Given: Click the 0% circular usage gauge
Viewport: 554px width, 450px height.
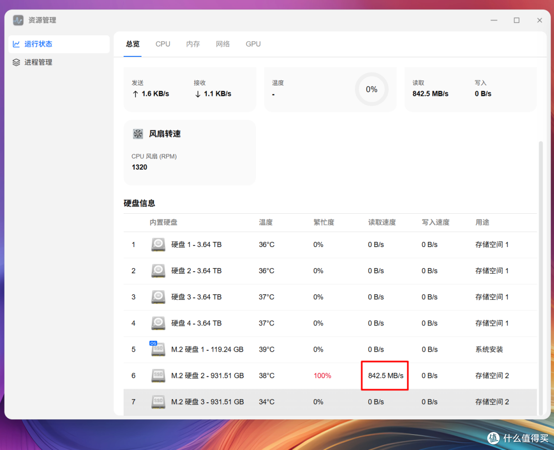Looking at the screenshot, I should pyautogui.click(x=371, y=89).
